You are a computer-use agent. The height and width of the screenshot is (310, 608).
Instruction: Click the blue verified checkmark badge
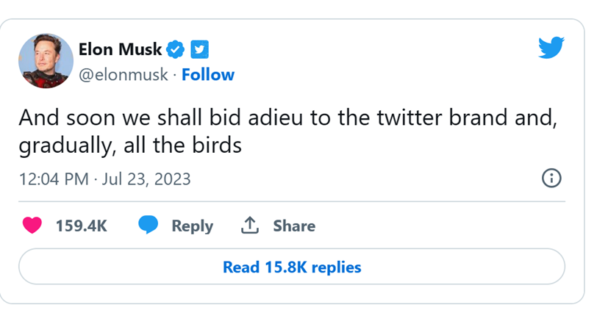(176, 50)
